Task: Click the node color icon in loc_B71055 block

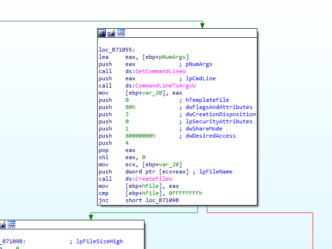Action: point(102,33)
